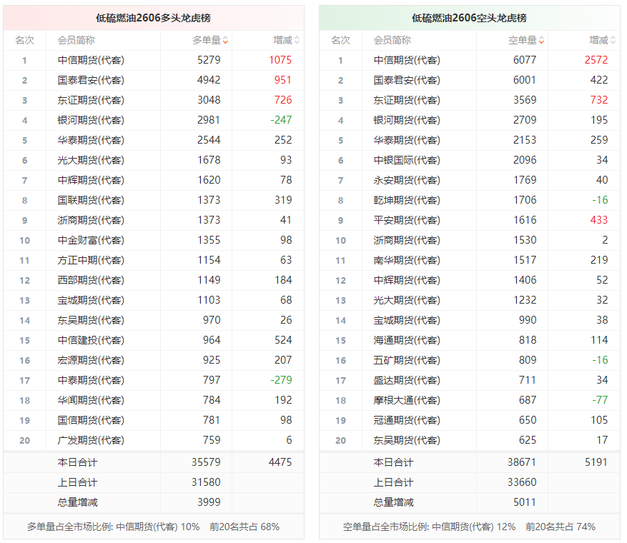This screenshot has width=627, height=543.
Task: Click red change value 433
Action: click(599, 220)
